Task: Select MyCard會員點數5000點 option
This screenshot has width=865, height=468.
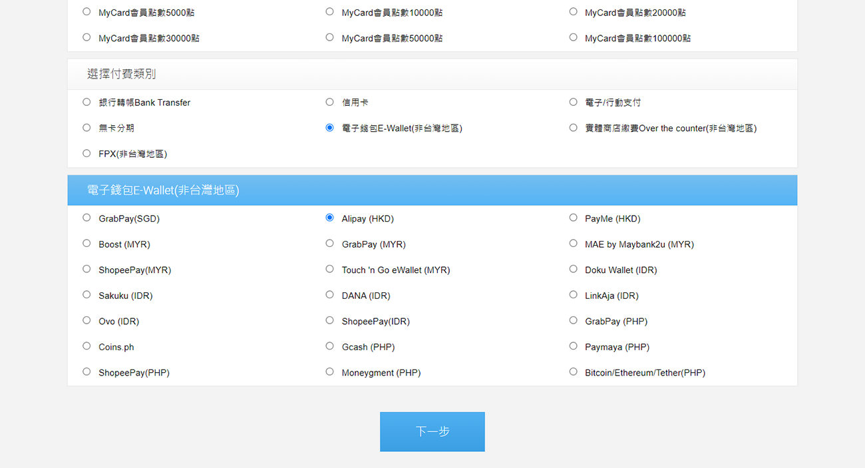Action: [86, 12]
